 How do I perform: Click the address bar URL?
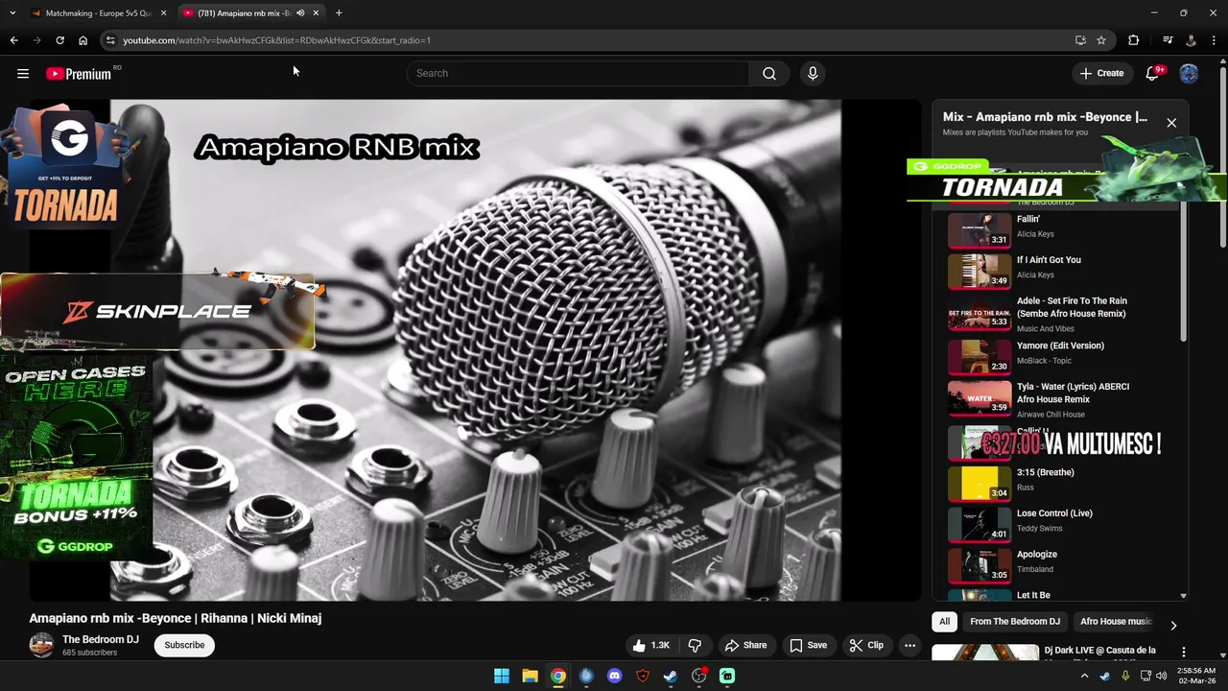click(x=276, y=40)
